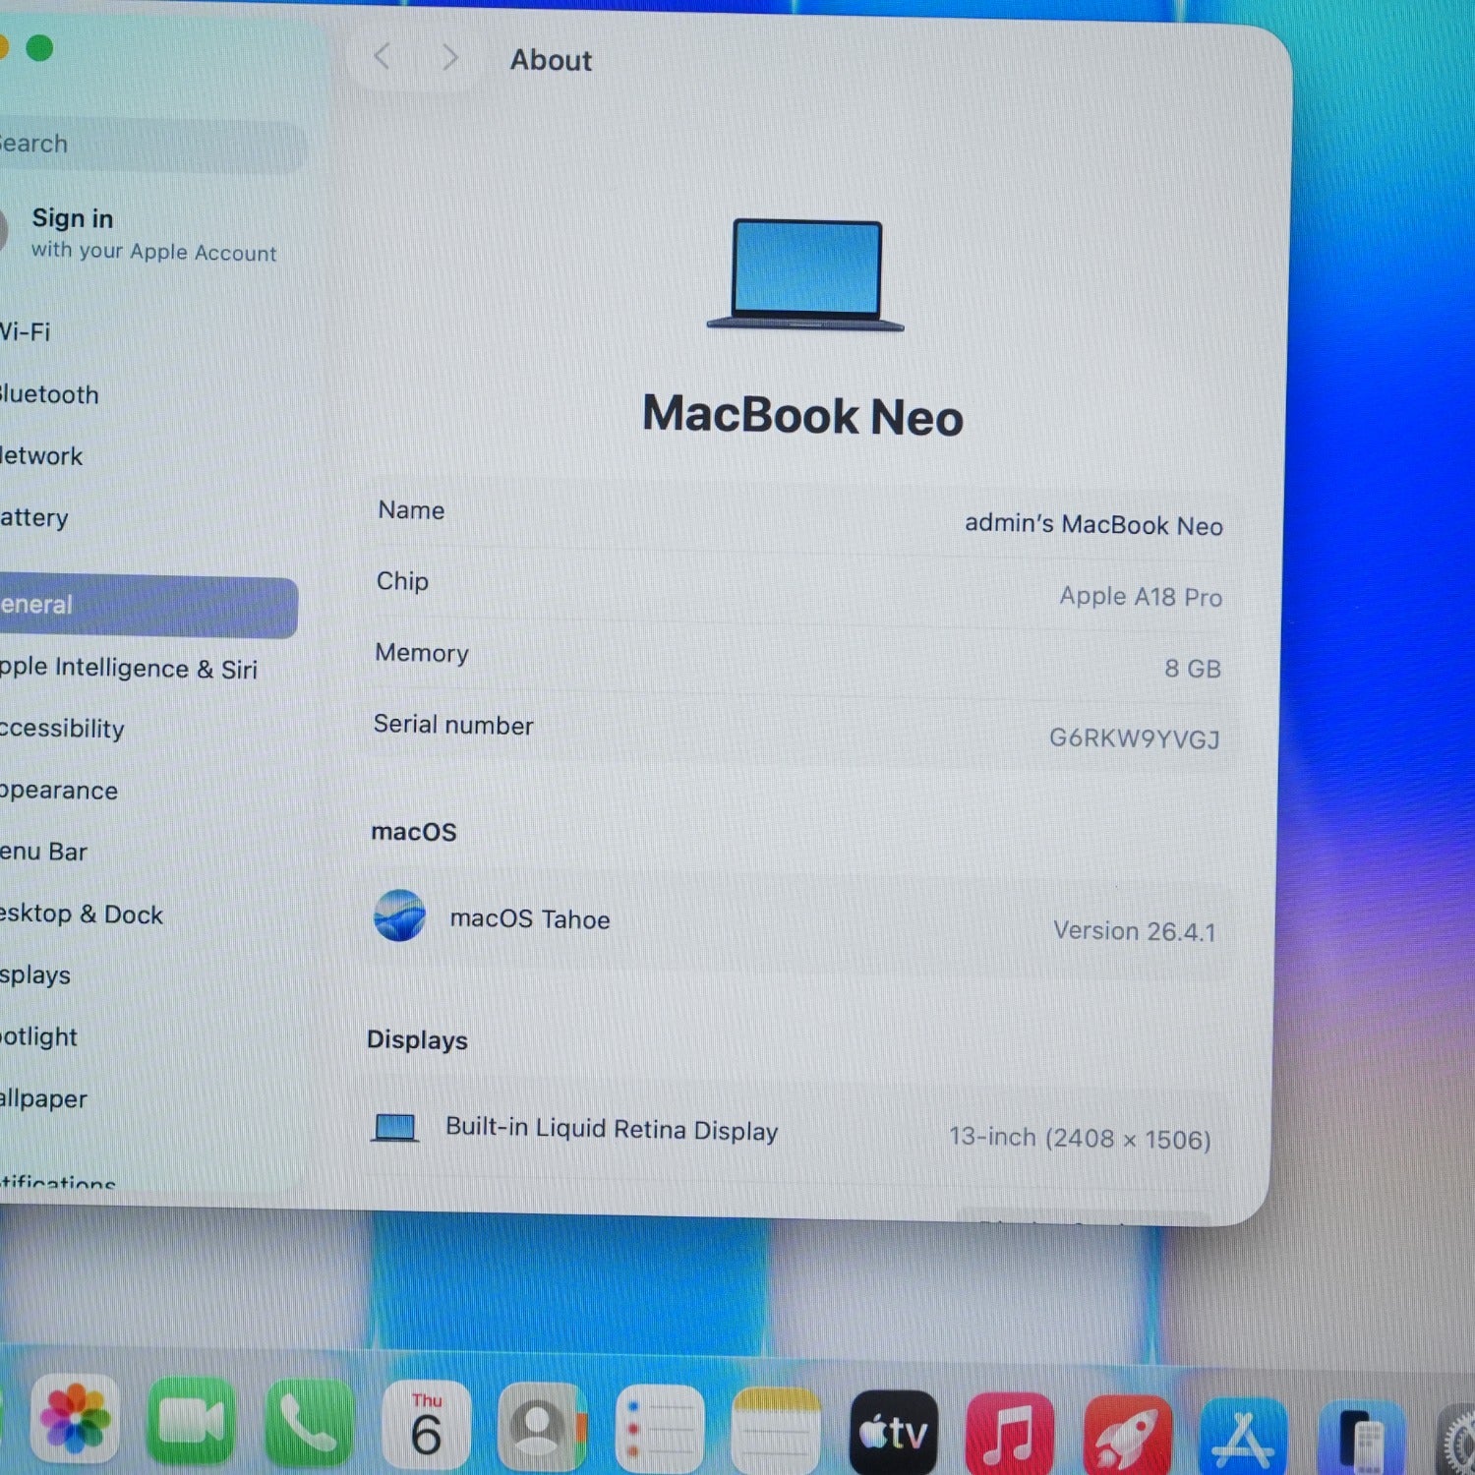The width and height of the screenshot is (1475, 1475).
Task: Click the "macOS Tahoe" label
Action: 530,918
